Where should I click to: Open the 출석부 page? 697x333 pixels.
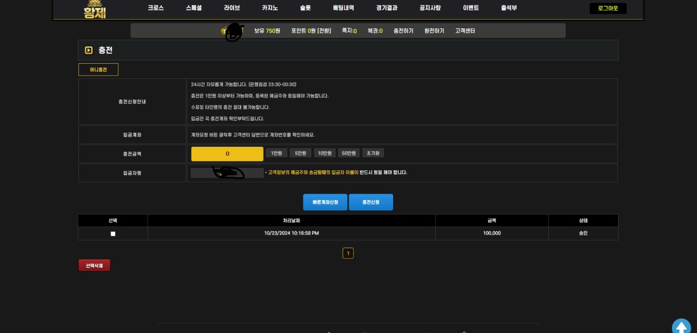[x=509, y=8]
